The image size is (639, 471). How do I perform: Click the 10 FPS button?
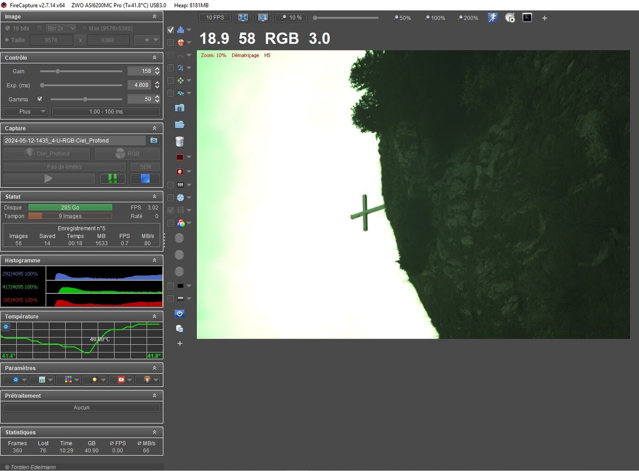[x=215, y=17]
